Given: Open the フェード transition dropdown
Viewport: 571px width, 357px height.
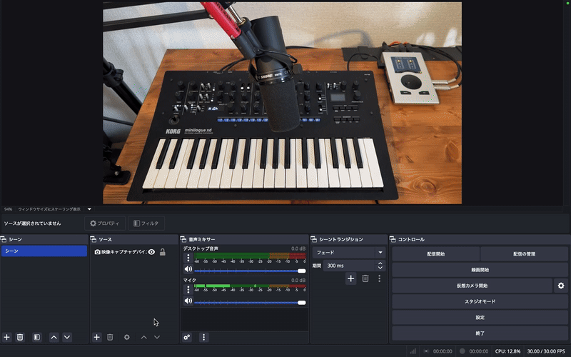Looking at the screenshot, I should pos(348,253).
